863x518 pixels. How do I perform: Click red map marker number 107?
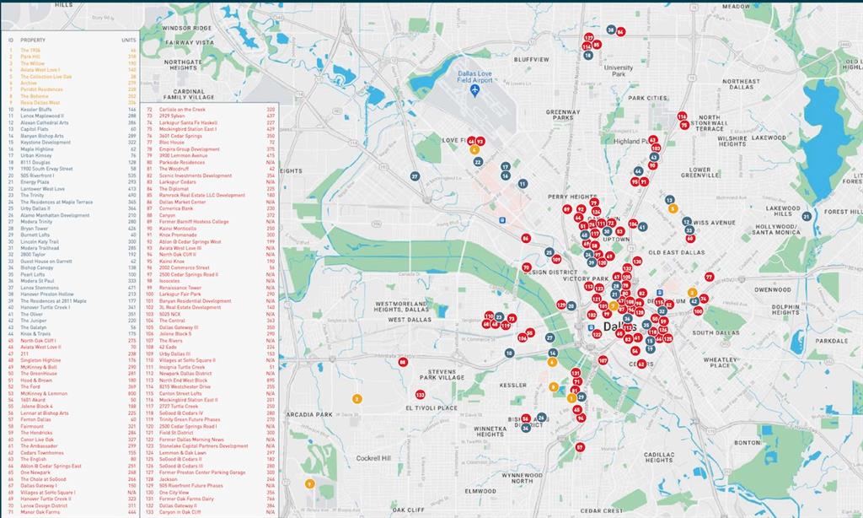point(603,360)
